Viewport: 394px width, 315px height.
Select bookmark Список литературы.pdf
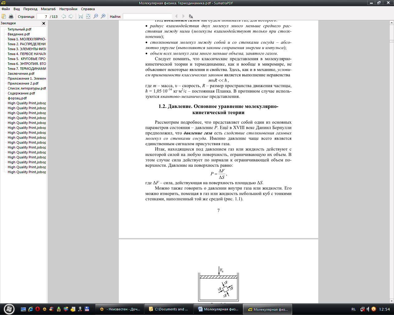tap(26, 88)
